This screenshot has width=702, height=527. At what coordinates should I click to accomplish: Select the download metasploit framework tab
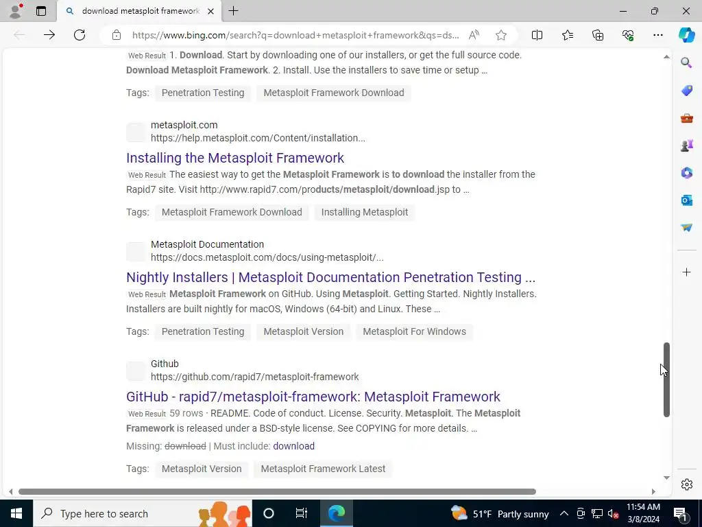pos(140,11)
